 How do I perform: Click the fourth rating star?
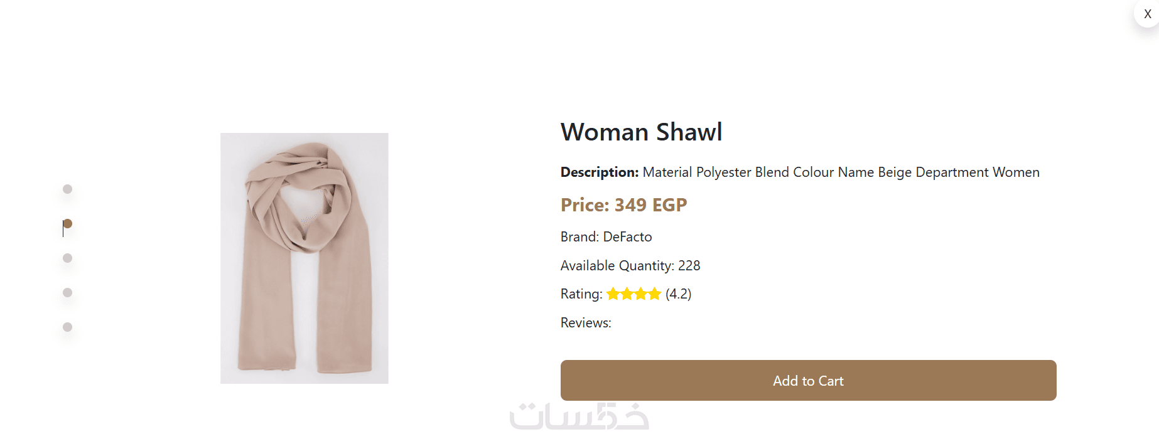(x=655, y=294)
